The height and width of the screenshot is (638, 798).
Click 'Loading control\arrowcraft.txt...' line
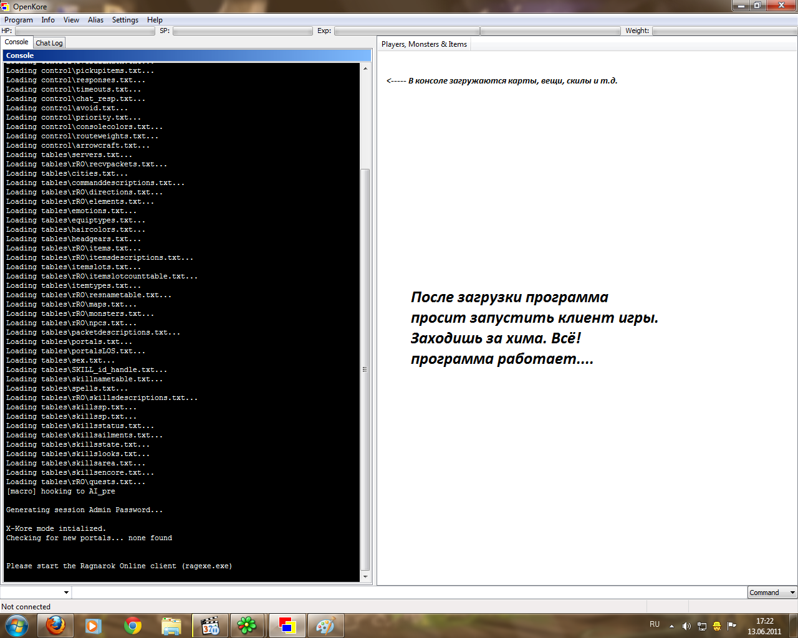pos(78,145)
